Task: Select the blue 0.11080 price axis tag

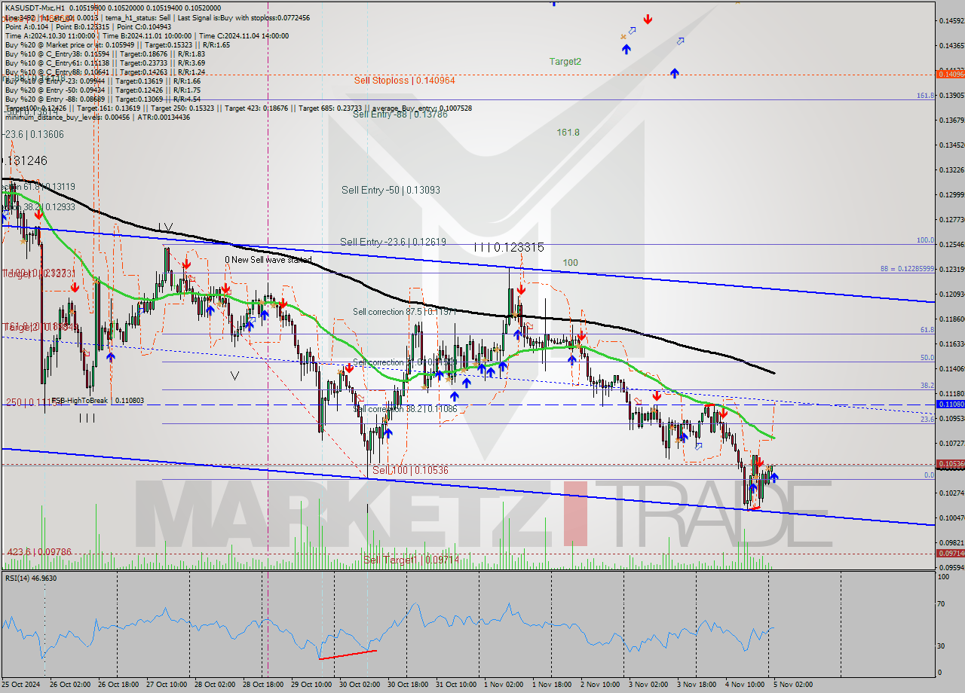Action: 949,404
